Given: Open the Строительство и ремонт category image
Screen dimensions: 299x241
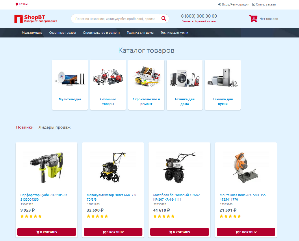Looking at the screenshot, I should click(x=146, y=77).
